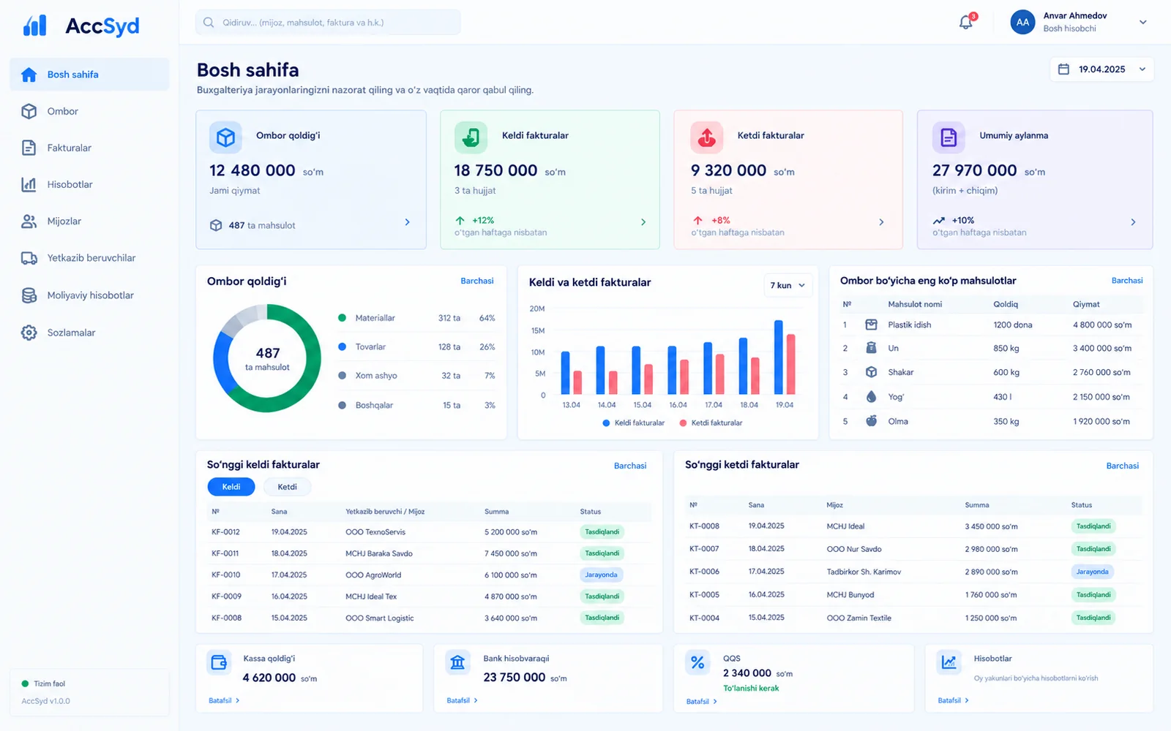Click the Hisobotlar chart icon in sidebar

[x=29, y=184]
